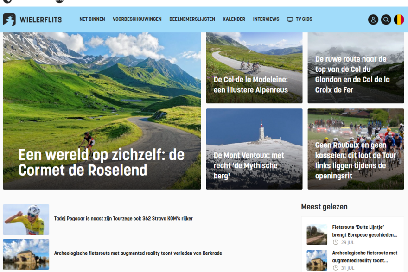This screenshot has height=272, width=408.
Task: Open the TV GIDS menu label
Action: [304, 19]
